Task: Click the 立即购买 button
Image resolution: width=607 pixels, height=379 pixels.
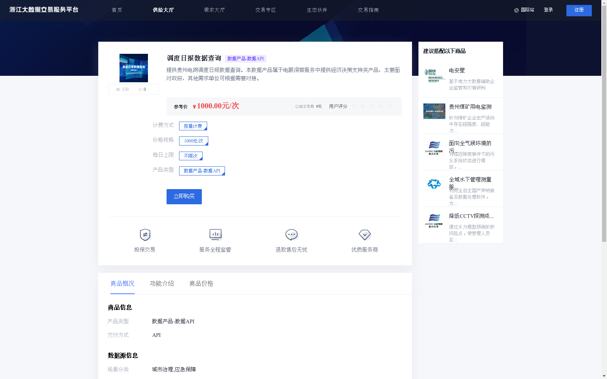Action: [184, 197]
